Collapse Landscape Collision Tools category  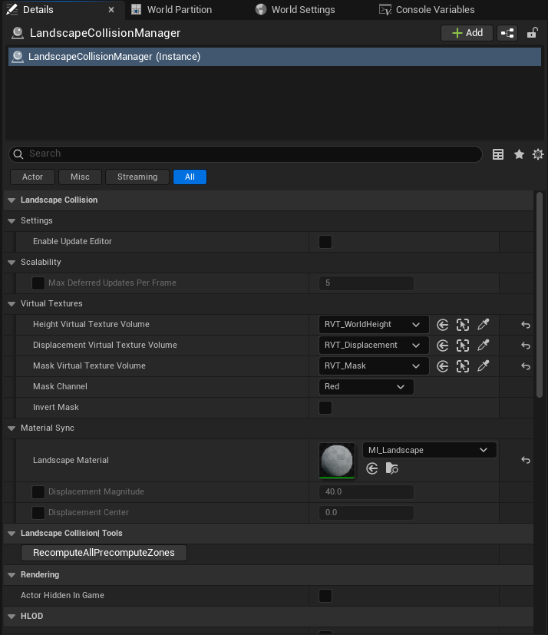(12, 534)
